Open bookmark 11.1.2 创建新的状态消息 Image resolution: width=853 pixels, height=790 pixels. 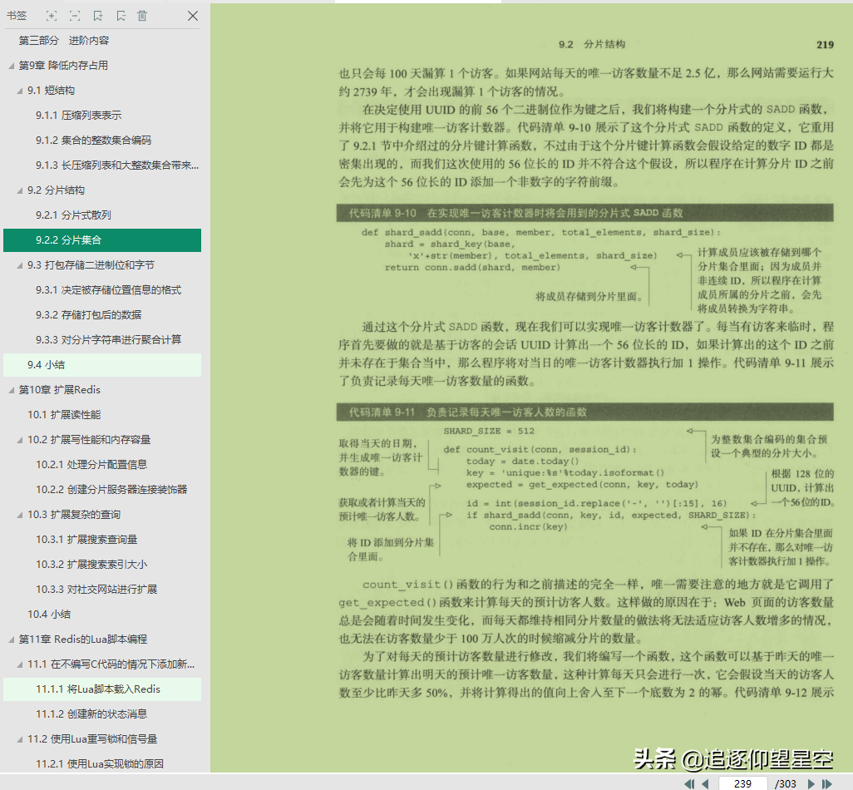91,714
